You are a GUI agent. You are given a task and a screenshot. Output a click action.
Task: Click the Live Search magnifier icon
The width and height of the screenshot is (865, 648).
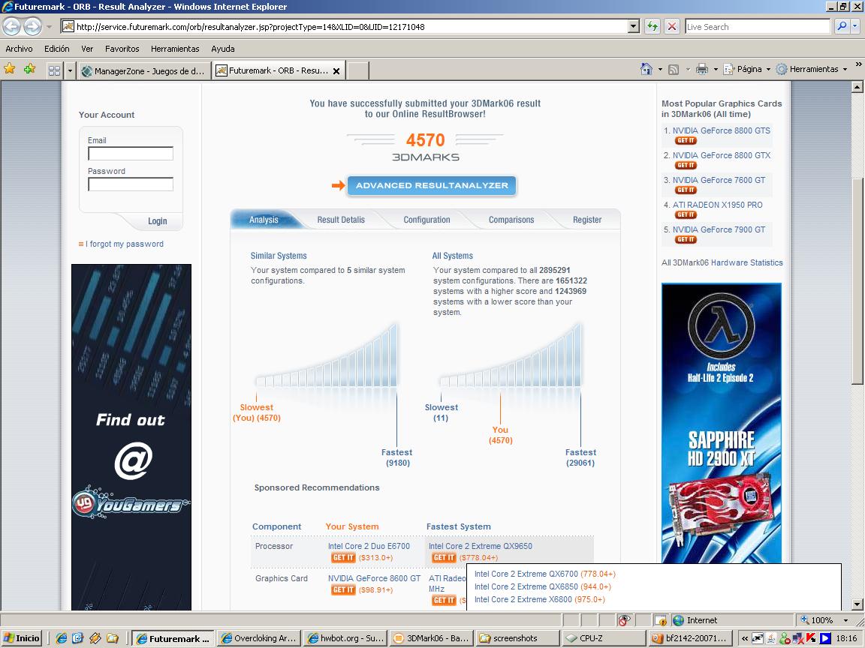coord(842,26)
